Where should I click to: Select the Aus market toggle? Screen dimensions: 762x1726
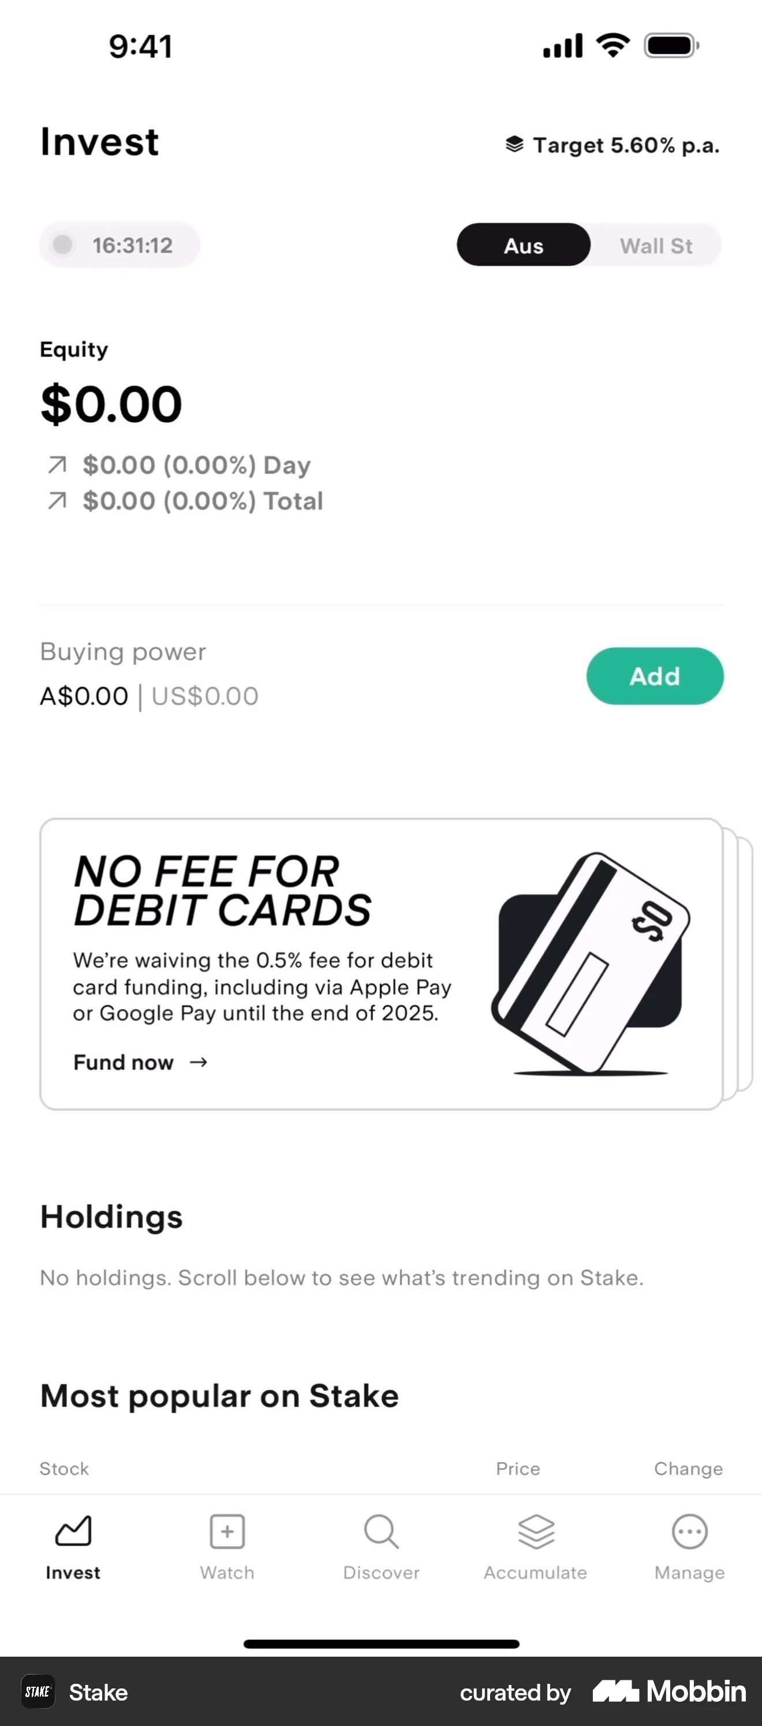[524, 245]
